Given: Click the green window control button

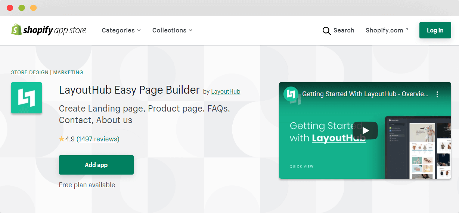Looking at the screenshot, I should pyautogui.click(x=22, y=8).
